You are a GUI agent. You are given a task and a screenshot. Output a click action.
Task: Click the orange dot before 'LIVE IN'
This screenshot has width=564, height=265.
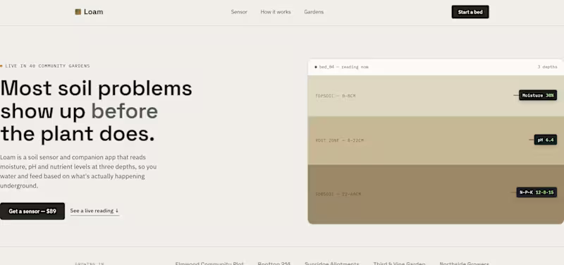[1, 66]
